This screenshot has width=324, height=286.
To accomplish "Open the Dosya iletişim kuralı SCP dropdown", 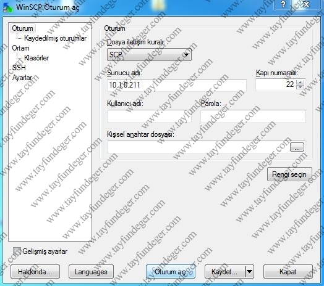I will click(149, 55).
